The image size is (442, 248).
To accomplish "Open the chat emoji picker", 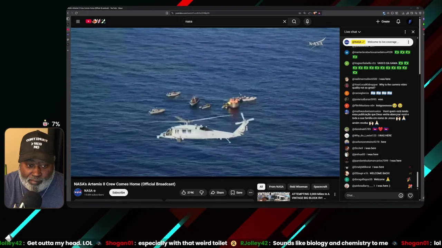I will click(401, 195).
